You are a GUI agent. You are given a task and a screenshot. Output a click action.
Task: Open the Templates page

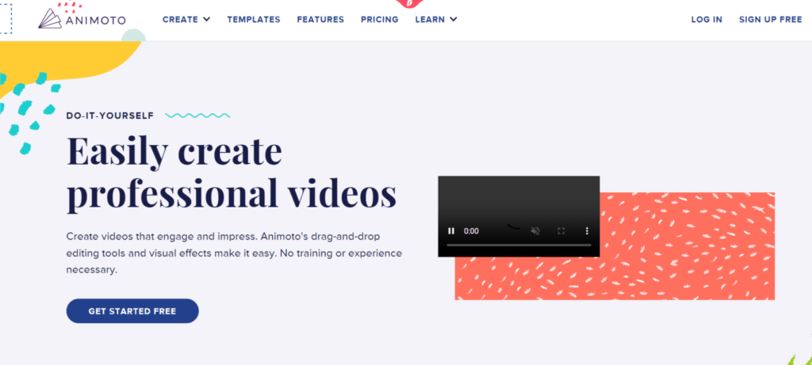pos(253,20)
